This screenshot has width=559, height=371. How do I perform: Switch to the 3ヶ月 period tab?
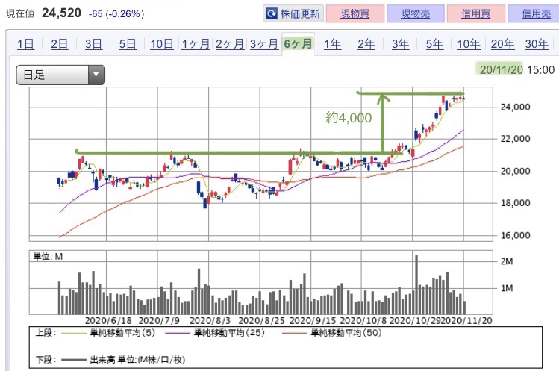tap(263, 44)
